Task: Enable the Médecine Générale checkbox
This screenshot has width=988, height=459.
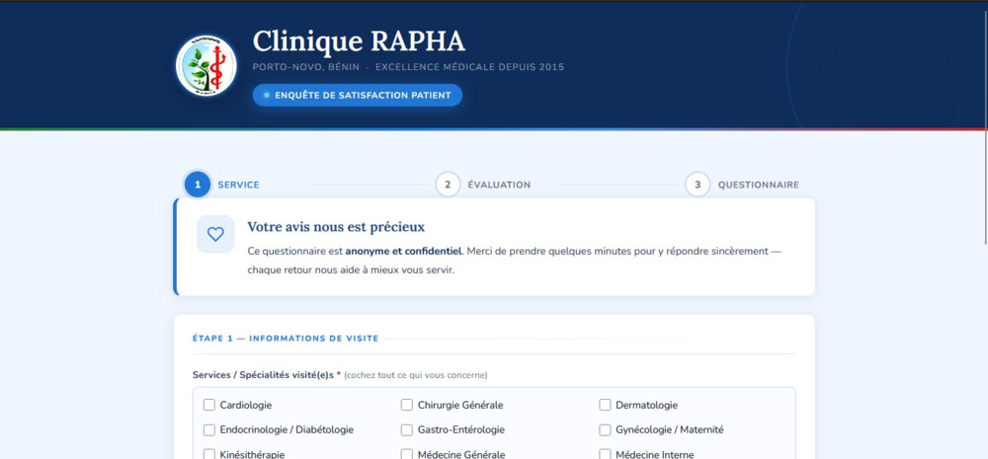Action: (x=407, y=454)
